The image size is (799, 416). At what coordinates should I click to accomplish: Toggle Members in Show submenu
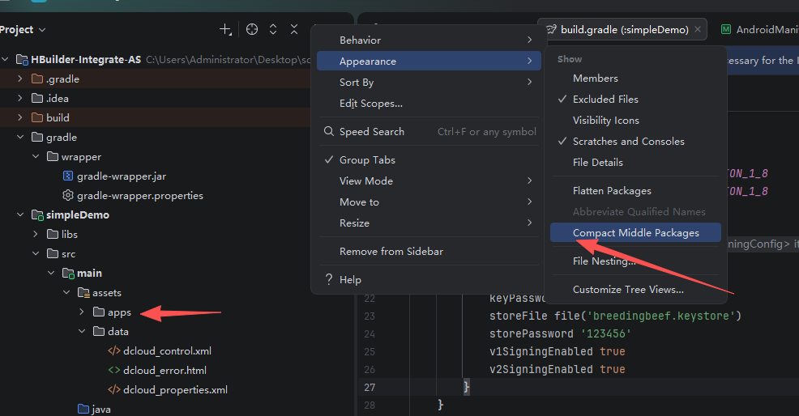(636, 78)
